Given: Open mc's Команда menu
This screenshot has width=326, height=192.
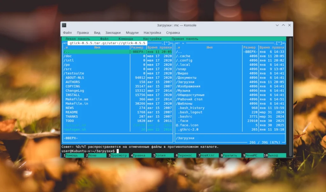Looking at the screenshot, I should click(x=125, y=39).
